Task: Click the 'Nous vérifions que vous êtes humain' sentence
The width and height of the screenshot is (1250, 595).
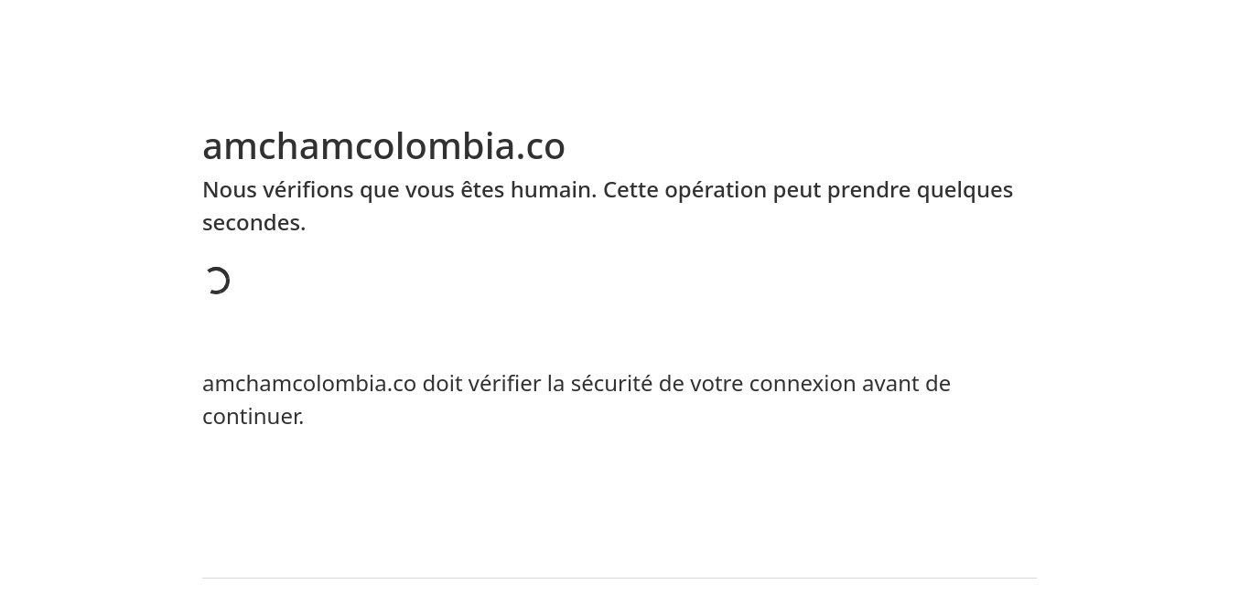Action: point(399,190)
